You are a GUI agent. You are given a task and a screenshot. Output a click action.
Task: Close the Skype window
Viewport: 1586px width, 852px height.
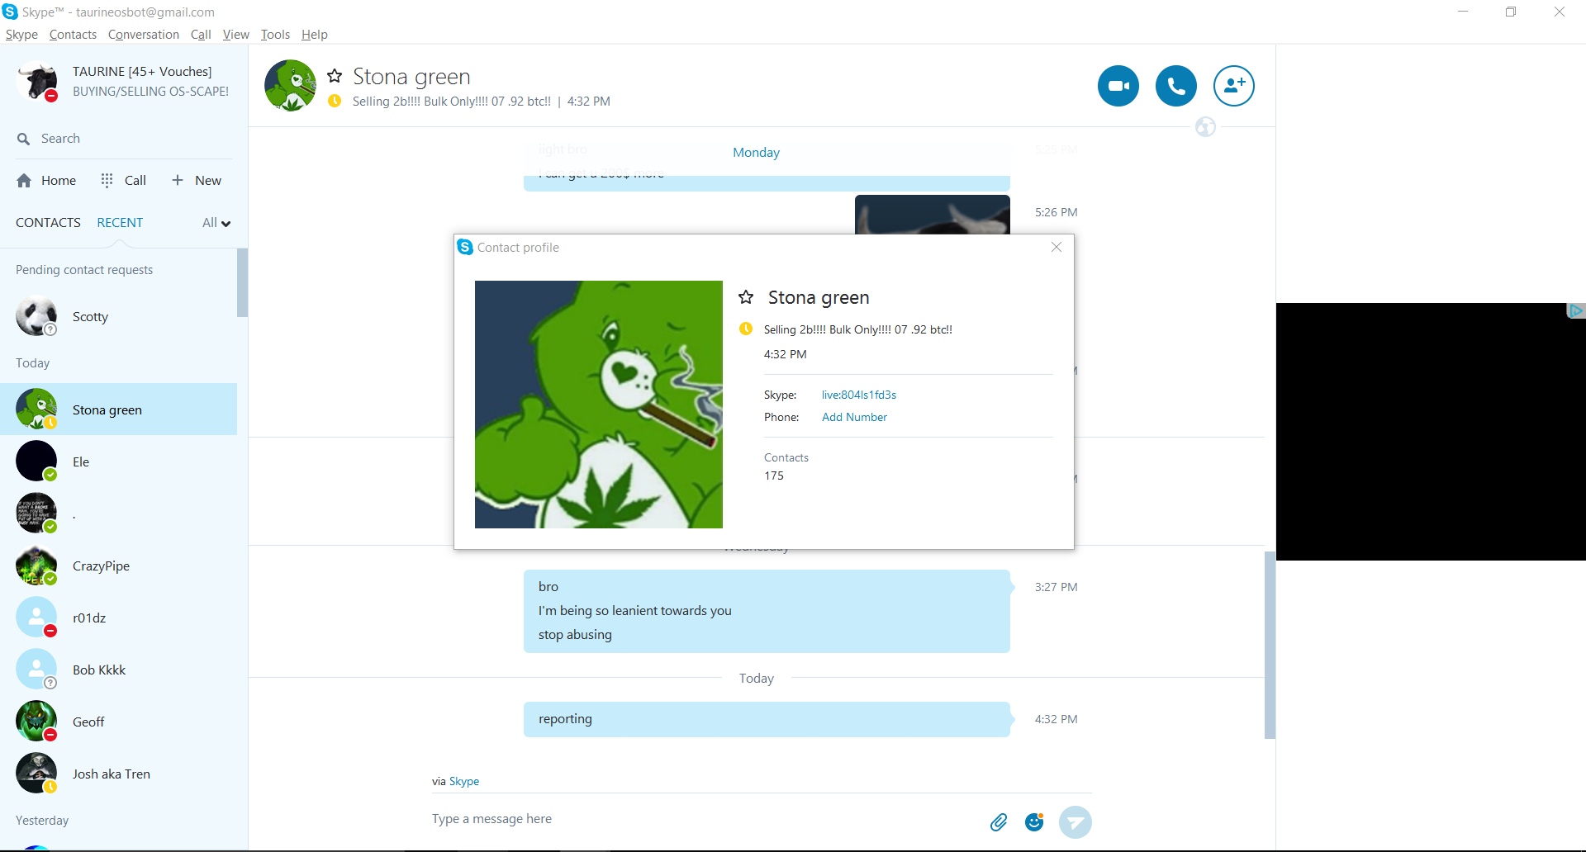click(1560, 12)
